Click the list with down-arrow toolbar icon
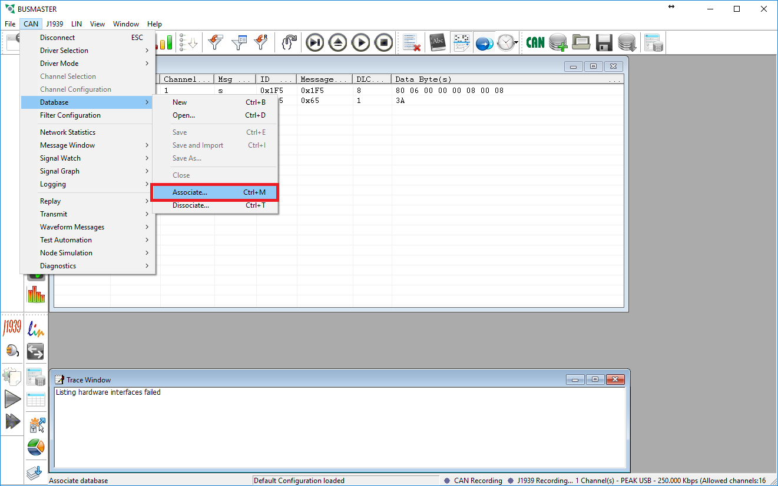 [189, 42]
